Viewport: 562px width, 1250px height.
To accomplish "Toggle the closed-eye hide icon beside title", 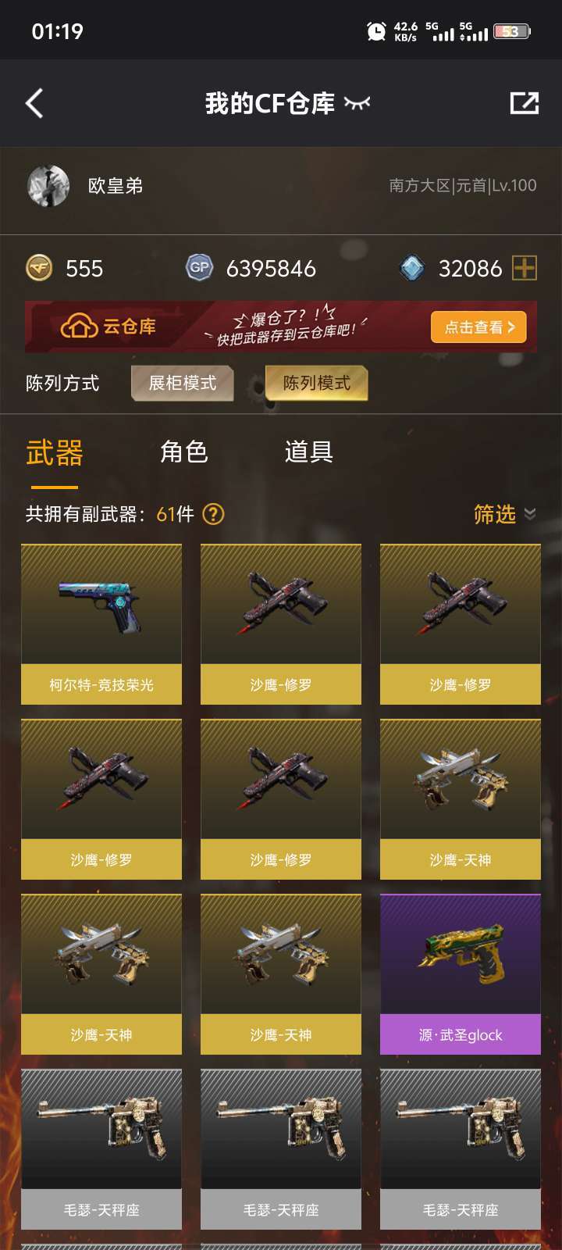I will click(x=357, y=103).
